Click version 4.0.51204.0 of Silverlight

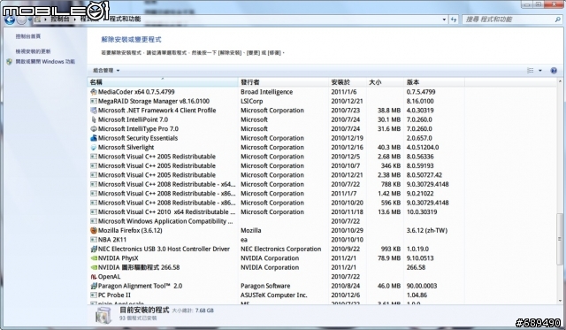click(423, 148)
